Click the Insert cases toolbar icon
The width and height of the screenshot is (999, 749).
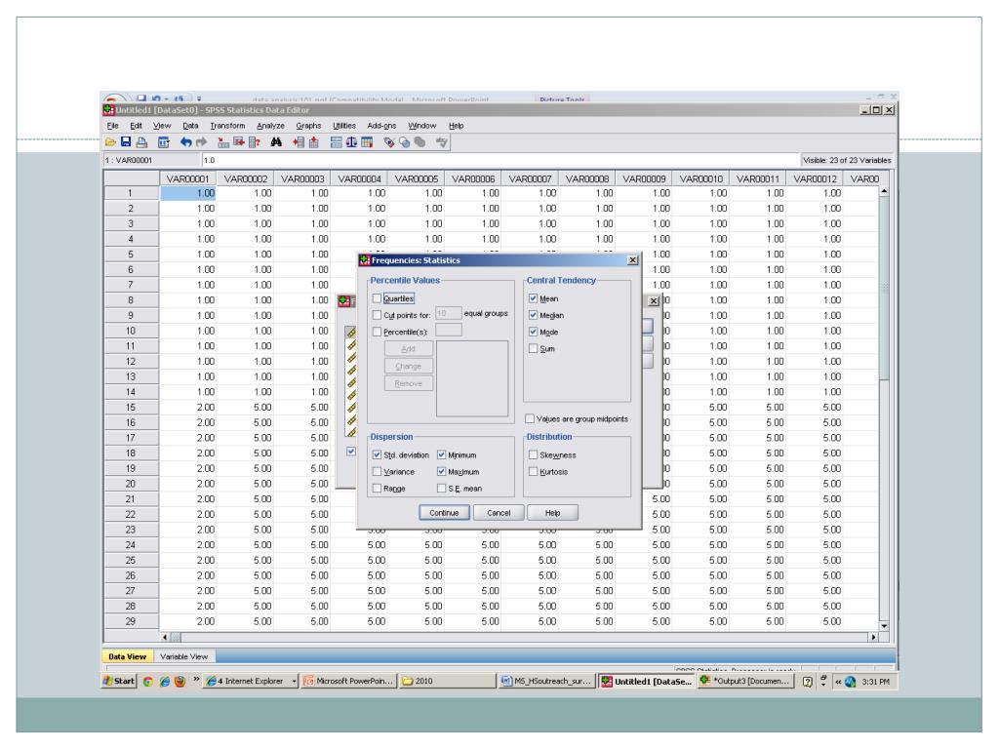tap(299, 142)
